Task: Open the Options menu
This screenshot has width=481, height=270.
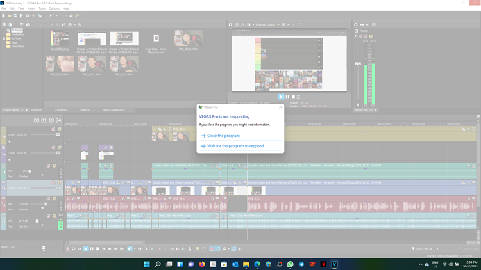Action: point(54,8)
